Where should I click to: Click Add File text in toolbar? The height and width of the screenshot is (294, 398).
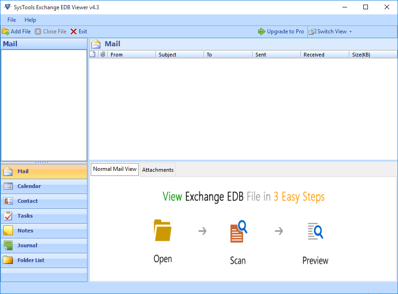(20, 31)
